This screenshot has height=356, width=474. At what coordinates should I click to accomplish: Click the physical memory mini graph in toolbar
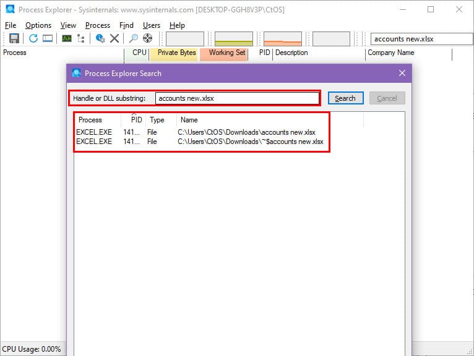(283, 39)
